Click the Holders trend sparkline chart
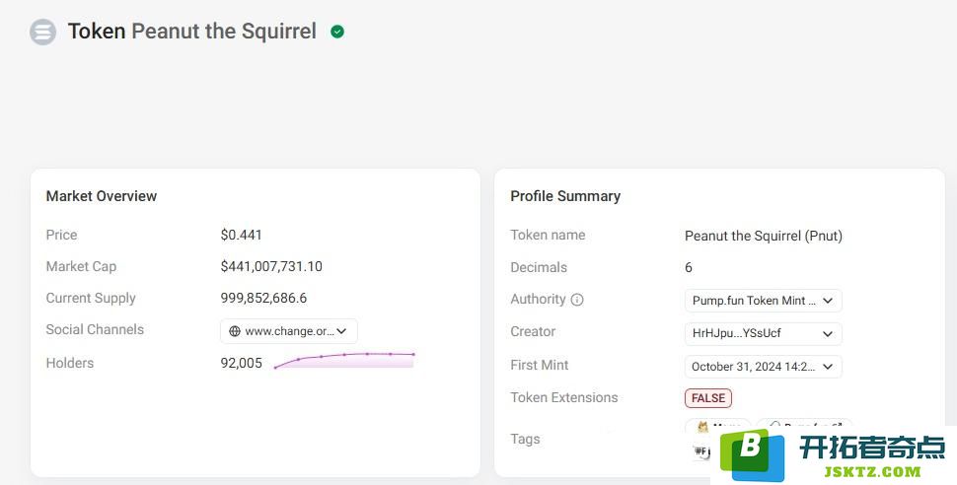Viewport: 957px width, 485px height. 345,360
